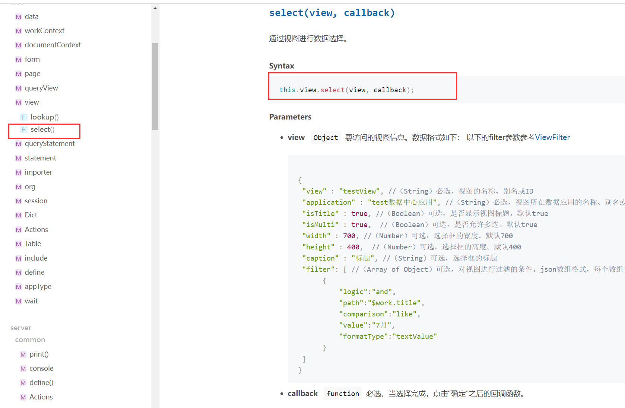Click the M icon beside queryStatement
This screenshot has width=625, height=408.
coord(18,144)
